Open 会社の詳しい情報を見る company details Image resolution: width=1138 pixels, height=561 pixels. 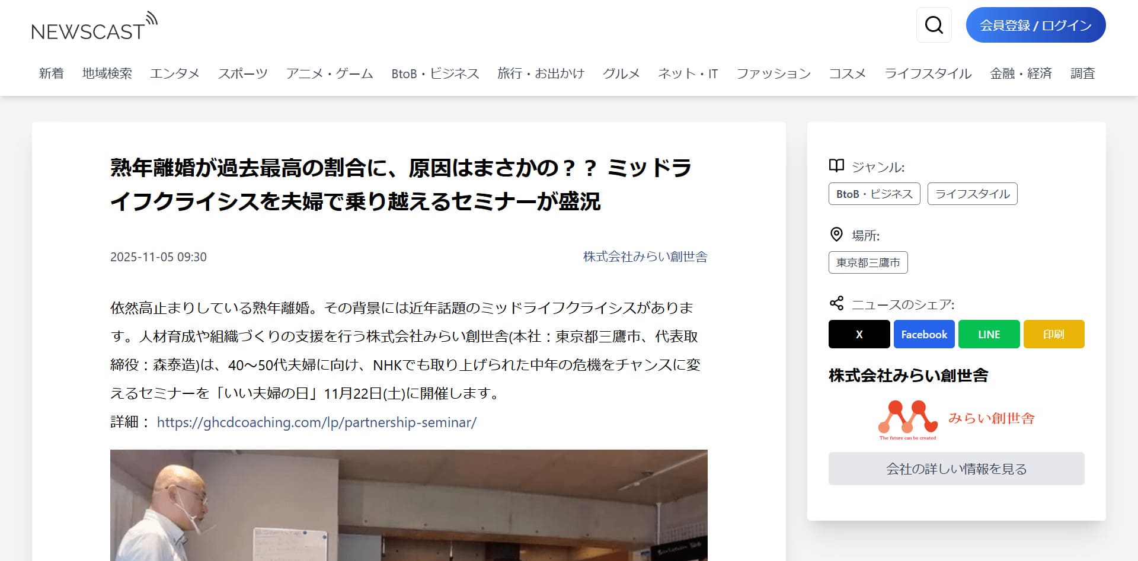956,469
